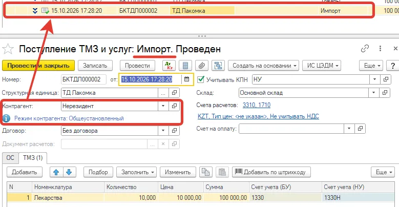
Task: Open Режим контрагента: Общеустановленный link
Action: pos(69,118)
